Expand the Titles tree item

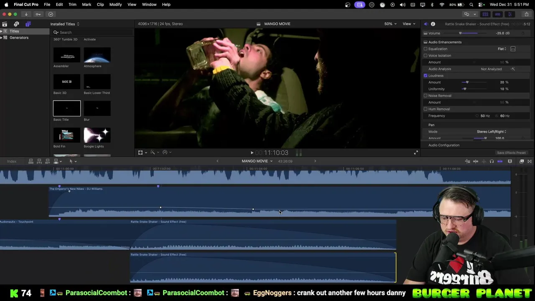coord(2,31)
